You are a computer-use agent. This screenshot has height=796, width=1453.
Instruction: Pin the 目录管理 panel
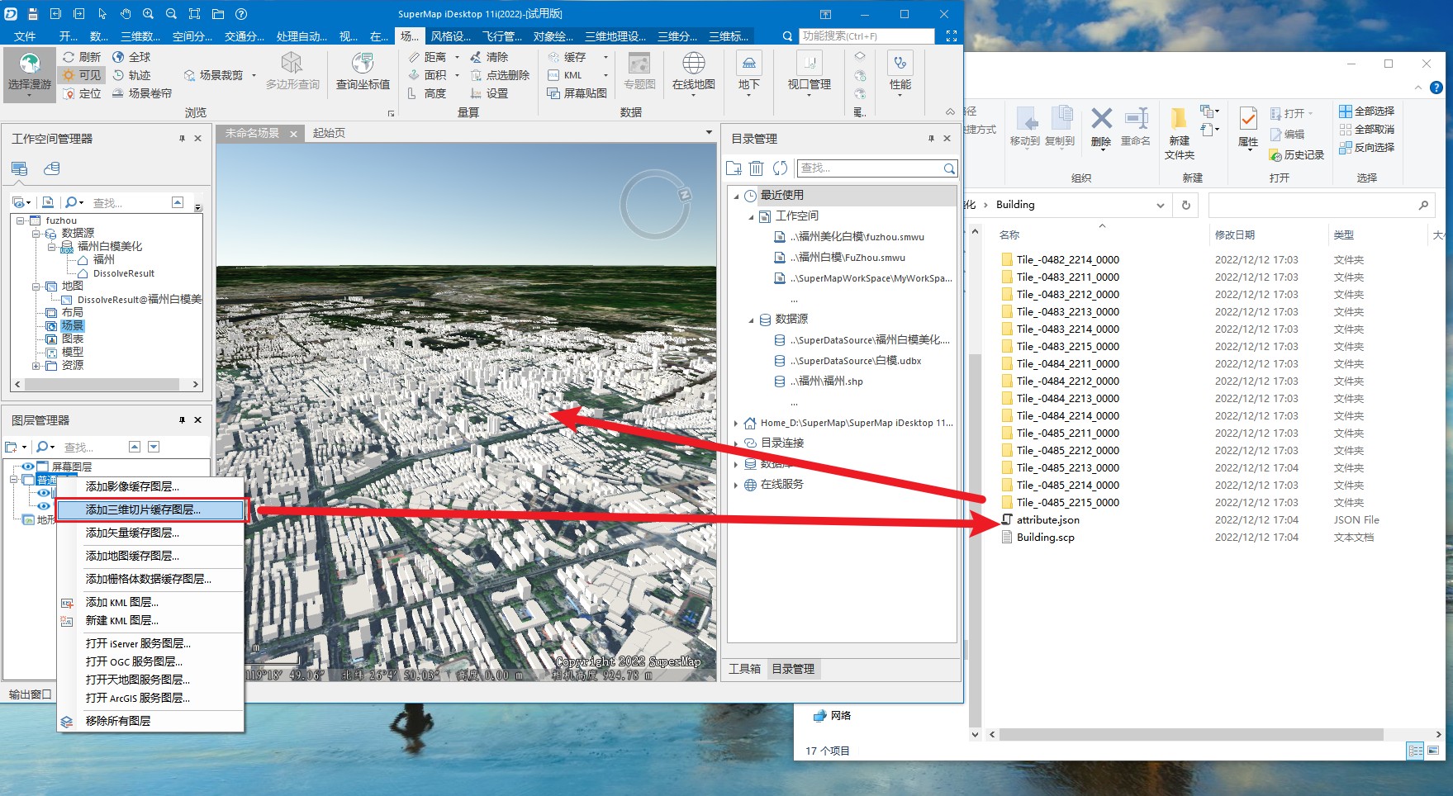pyautogui.click(x=931, y=139)
